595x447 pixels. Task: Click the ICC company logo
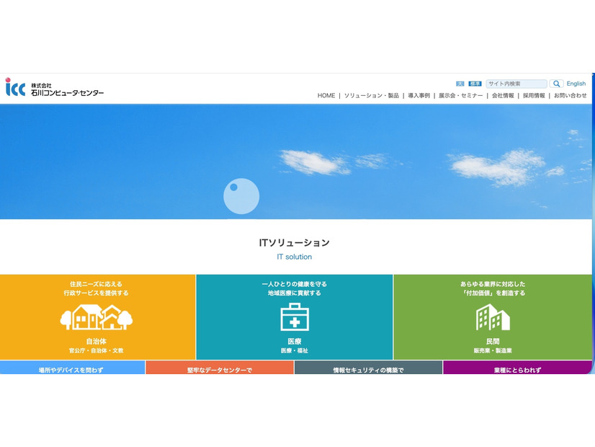(54, 87)
